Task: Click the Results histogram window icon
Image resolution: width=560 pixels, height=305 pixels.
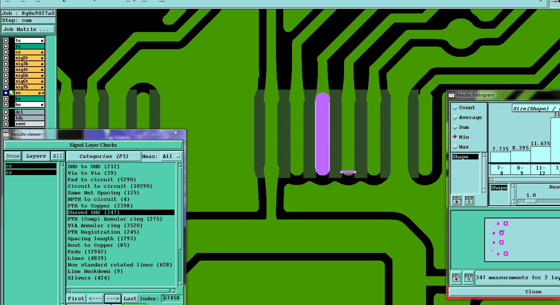Action: click(x=451, y=95)
